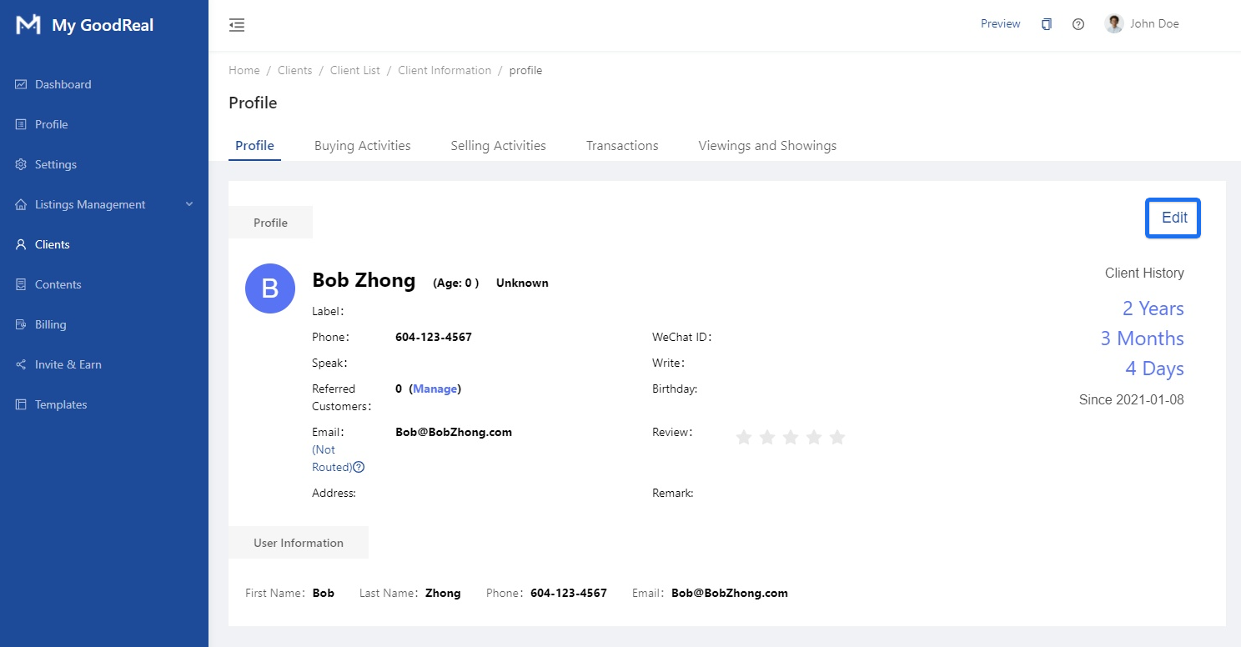The width and height of the screenshot is (1241, 647).
Task: Expand the Listings Management chevron
Action: coord(189,204)
